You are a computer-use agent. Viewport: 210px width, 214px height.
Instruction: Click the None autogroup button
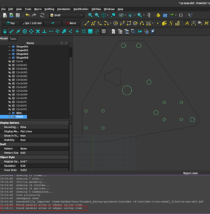tap(71, 23)
